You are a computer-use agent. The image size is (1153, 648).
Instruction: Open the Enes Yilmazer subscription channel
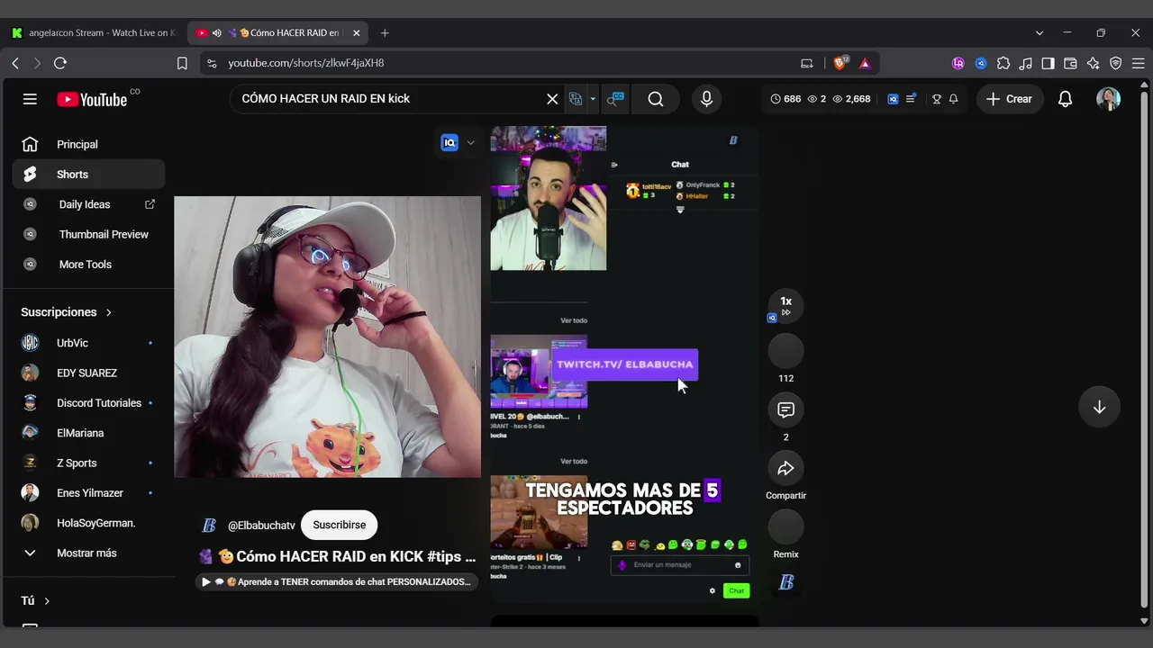point(88,493)
